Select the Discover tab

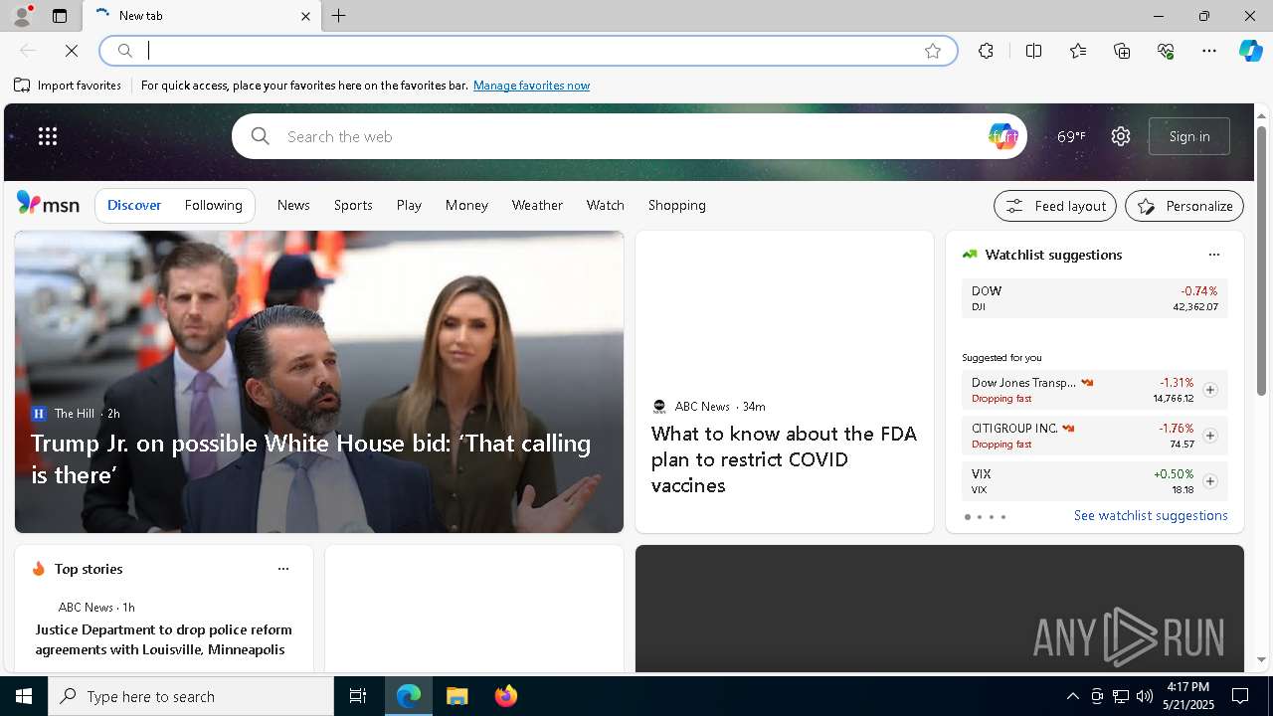[x=134, y=205]
